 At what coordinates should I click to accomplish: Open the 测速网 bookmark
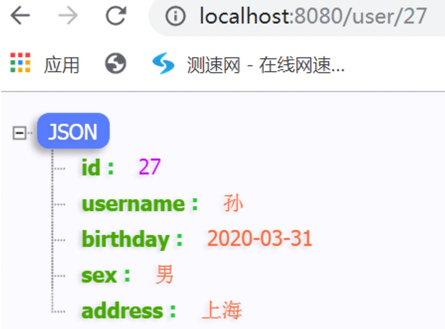pyautogui.click(x=266, y=65)
